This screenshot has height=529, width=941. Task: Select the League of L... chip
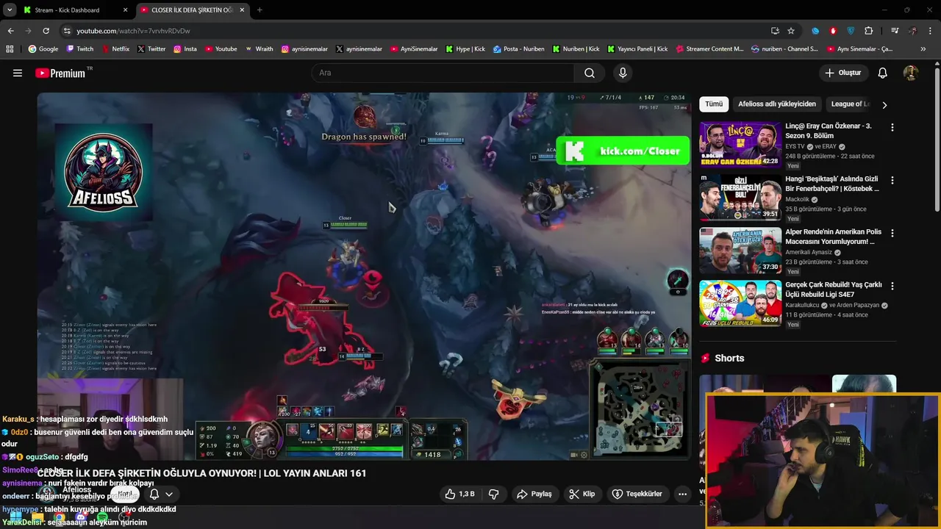coord(851,104)
